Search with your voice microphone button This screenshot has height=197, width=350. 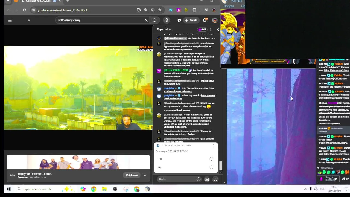[x=167, y=20]
